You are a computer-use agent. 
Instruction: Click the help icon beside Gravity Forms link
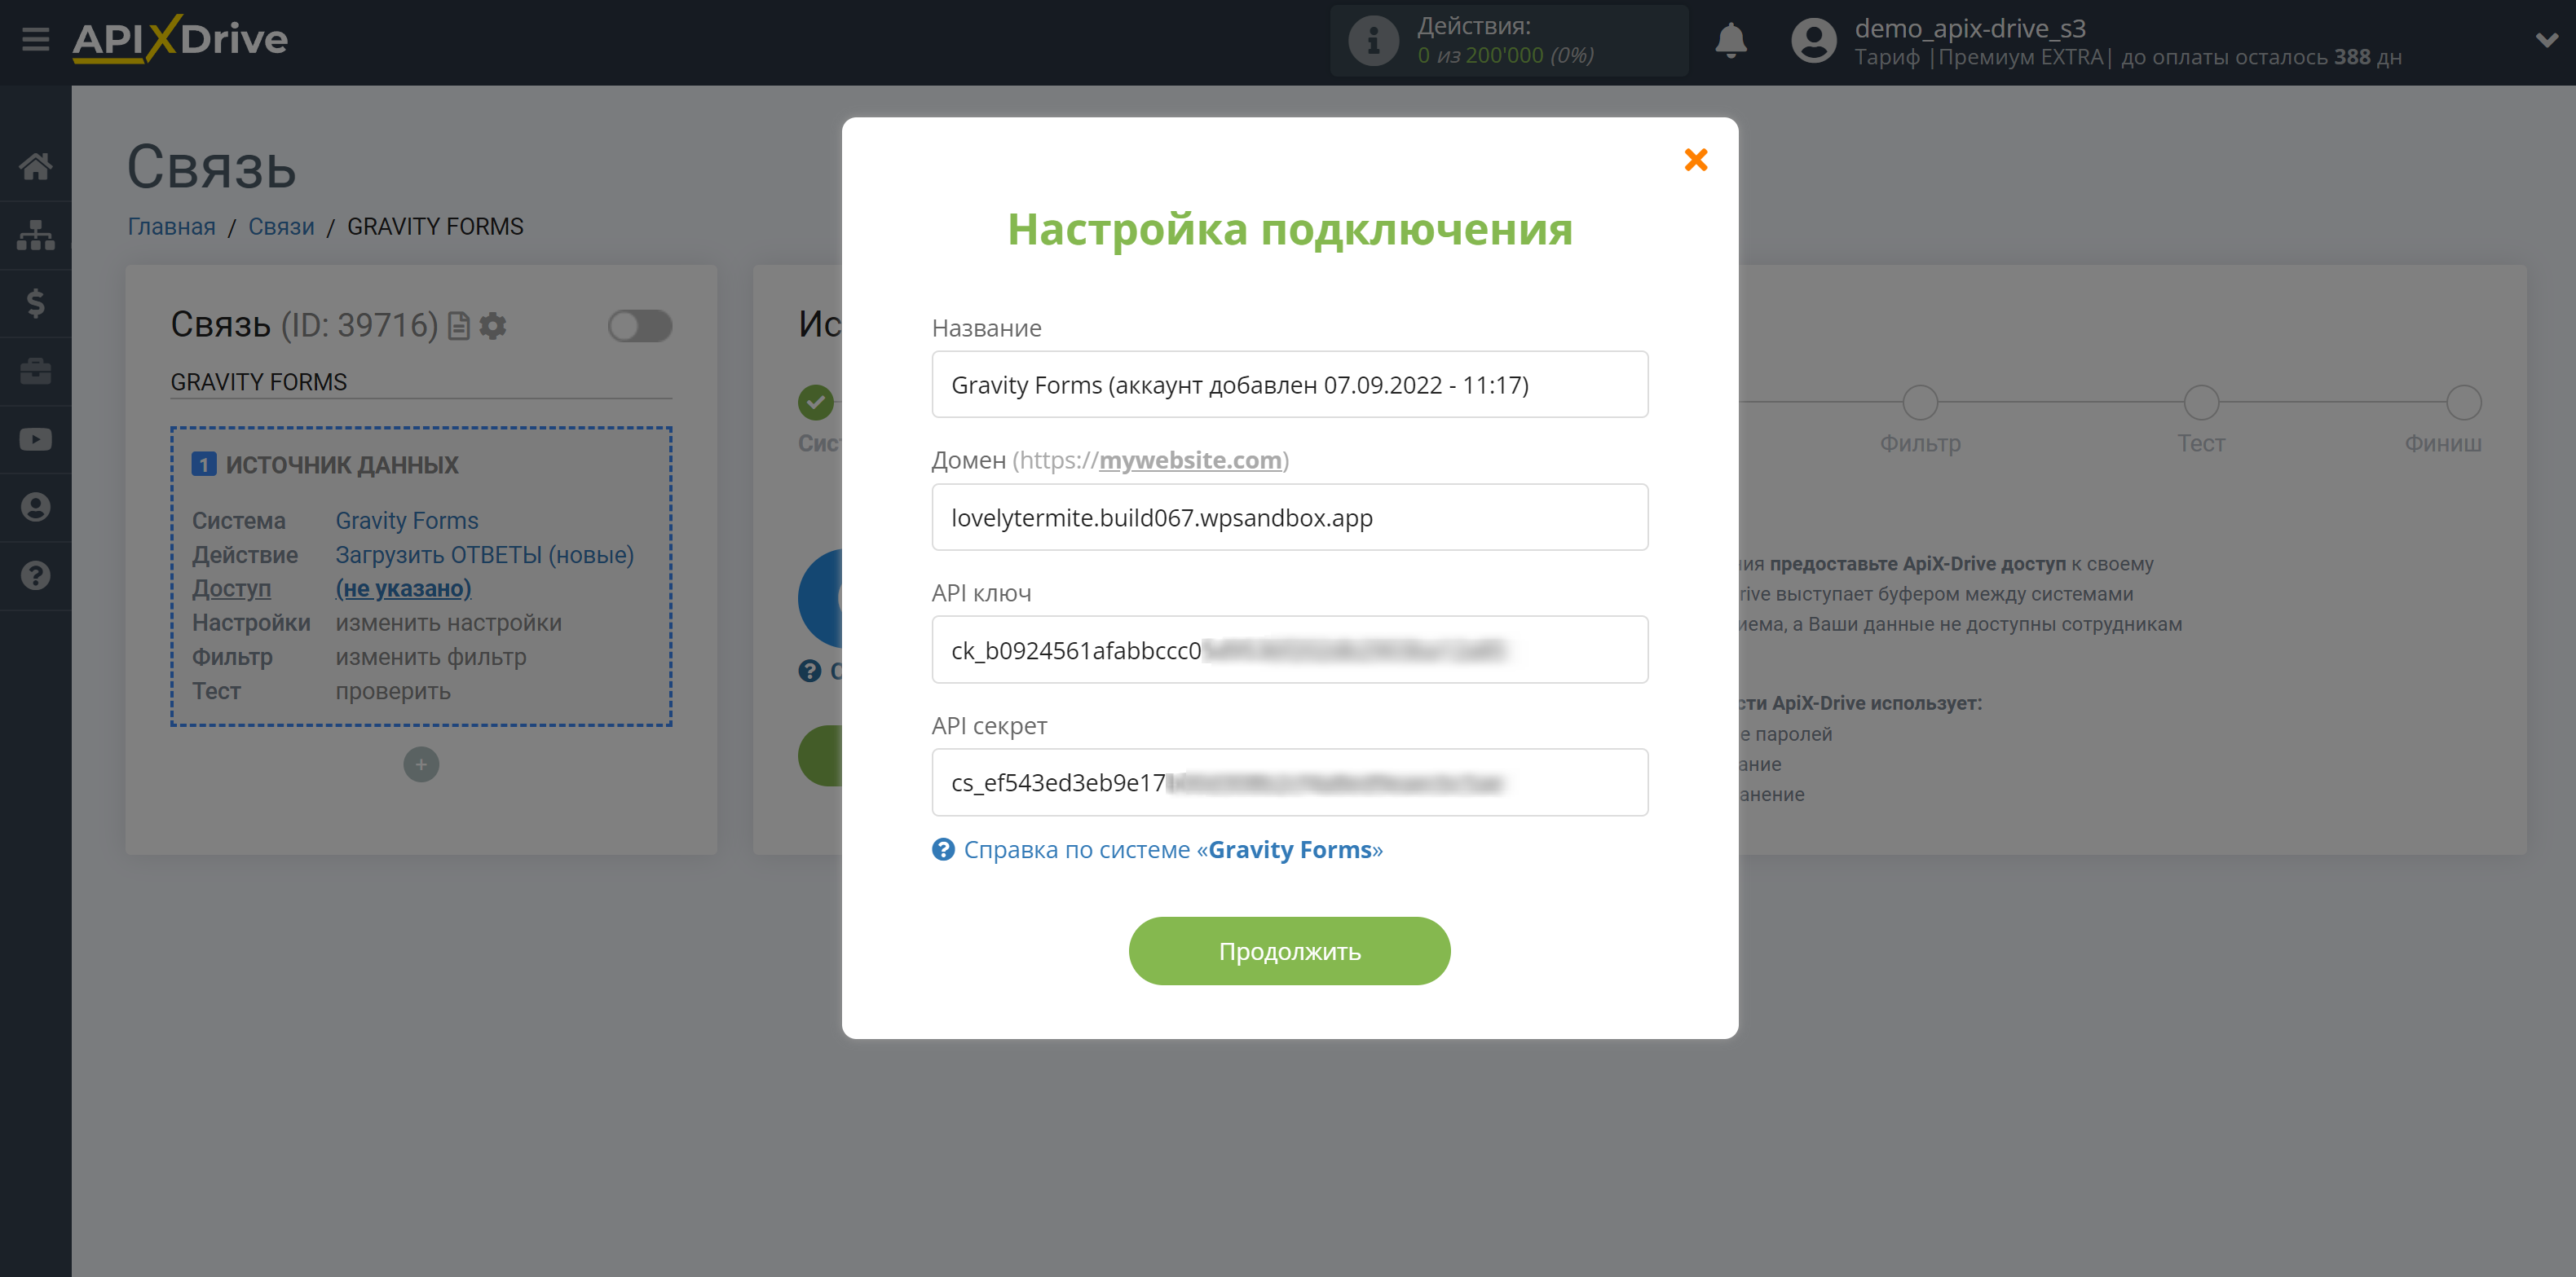943,850
